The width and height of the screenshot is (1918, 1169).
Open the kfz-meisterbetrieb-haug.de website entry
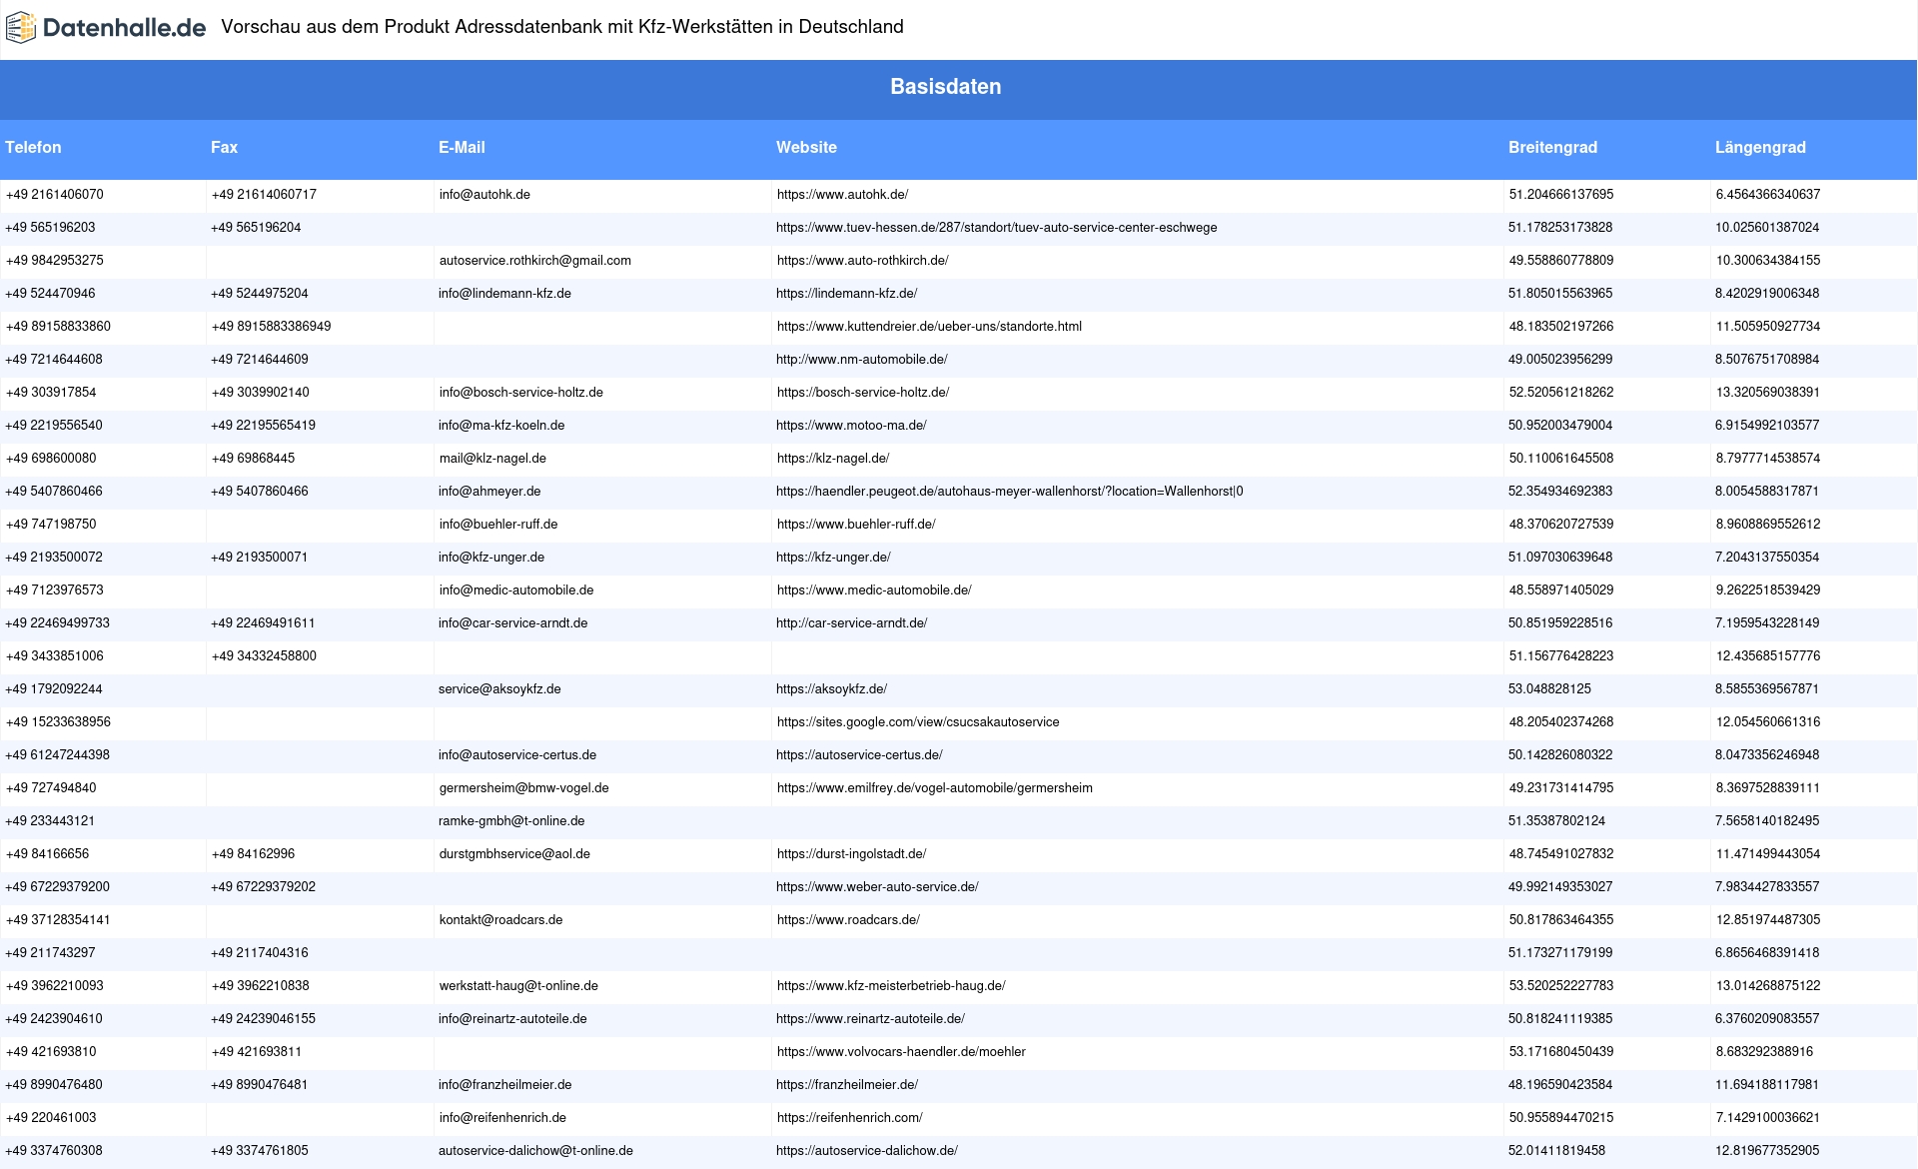point(891,986)
